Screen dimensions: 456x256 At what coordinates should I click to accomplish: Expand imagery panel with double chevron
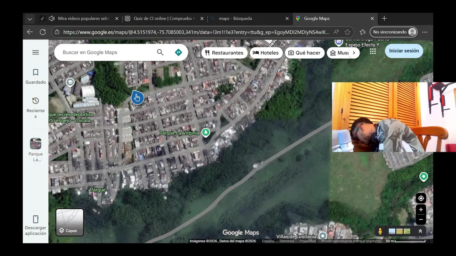click(420, 231)
